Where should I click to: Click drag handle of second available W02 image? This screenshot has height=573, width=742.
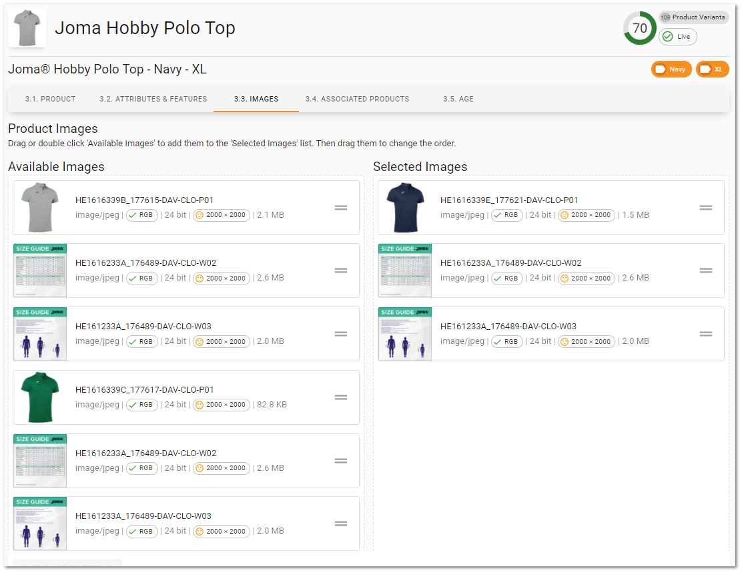(341, 461)
